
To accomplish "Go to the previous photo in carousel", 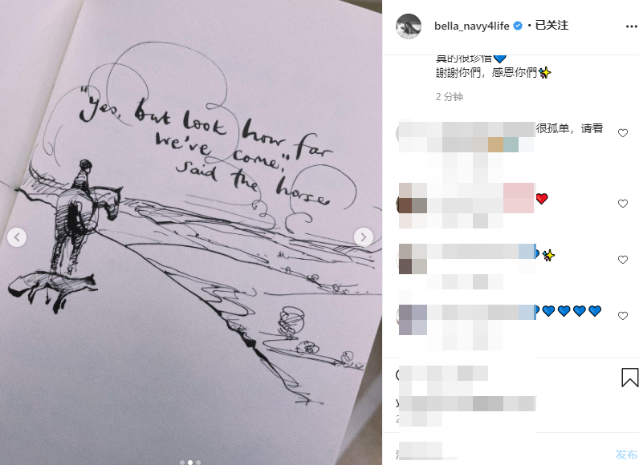I will click(17, 237).
